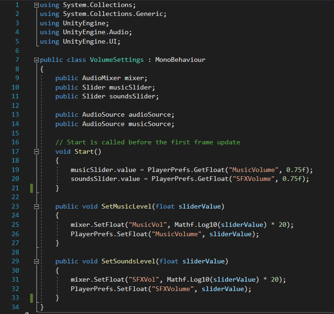
Task: Place cursor on 'MonoBehaviour' base class
Action: pos(180,60)
